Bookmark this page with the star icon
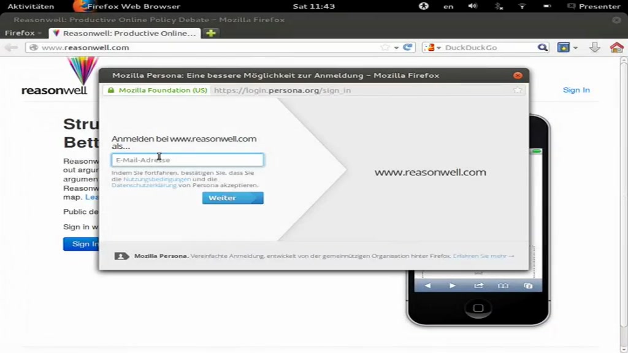 [385, 48]
